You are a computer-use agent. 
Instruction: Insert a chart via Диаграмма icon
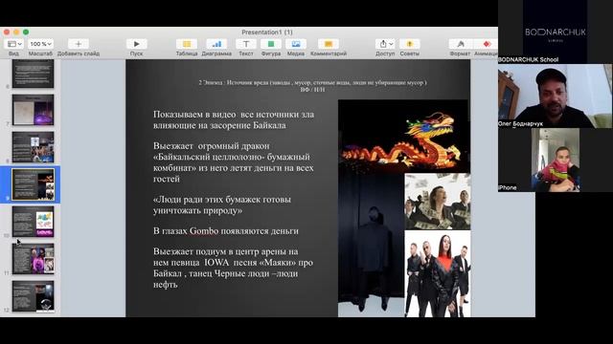[x=216, y=44]
